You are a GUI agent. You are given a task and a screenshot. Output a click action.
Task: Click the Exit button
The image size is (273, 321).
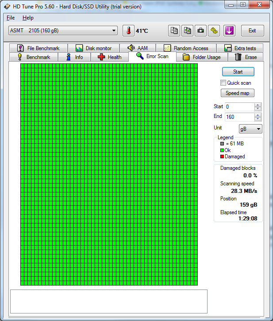(253, 31)
